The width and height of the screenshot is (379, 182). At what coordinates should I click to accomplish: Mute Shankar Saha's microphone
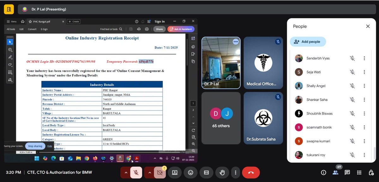click(x=352, y=100)
